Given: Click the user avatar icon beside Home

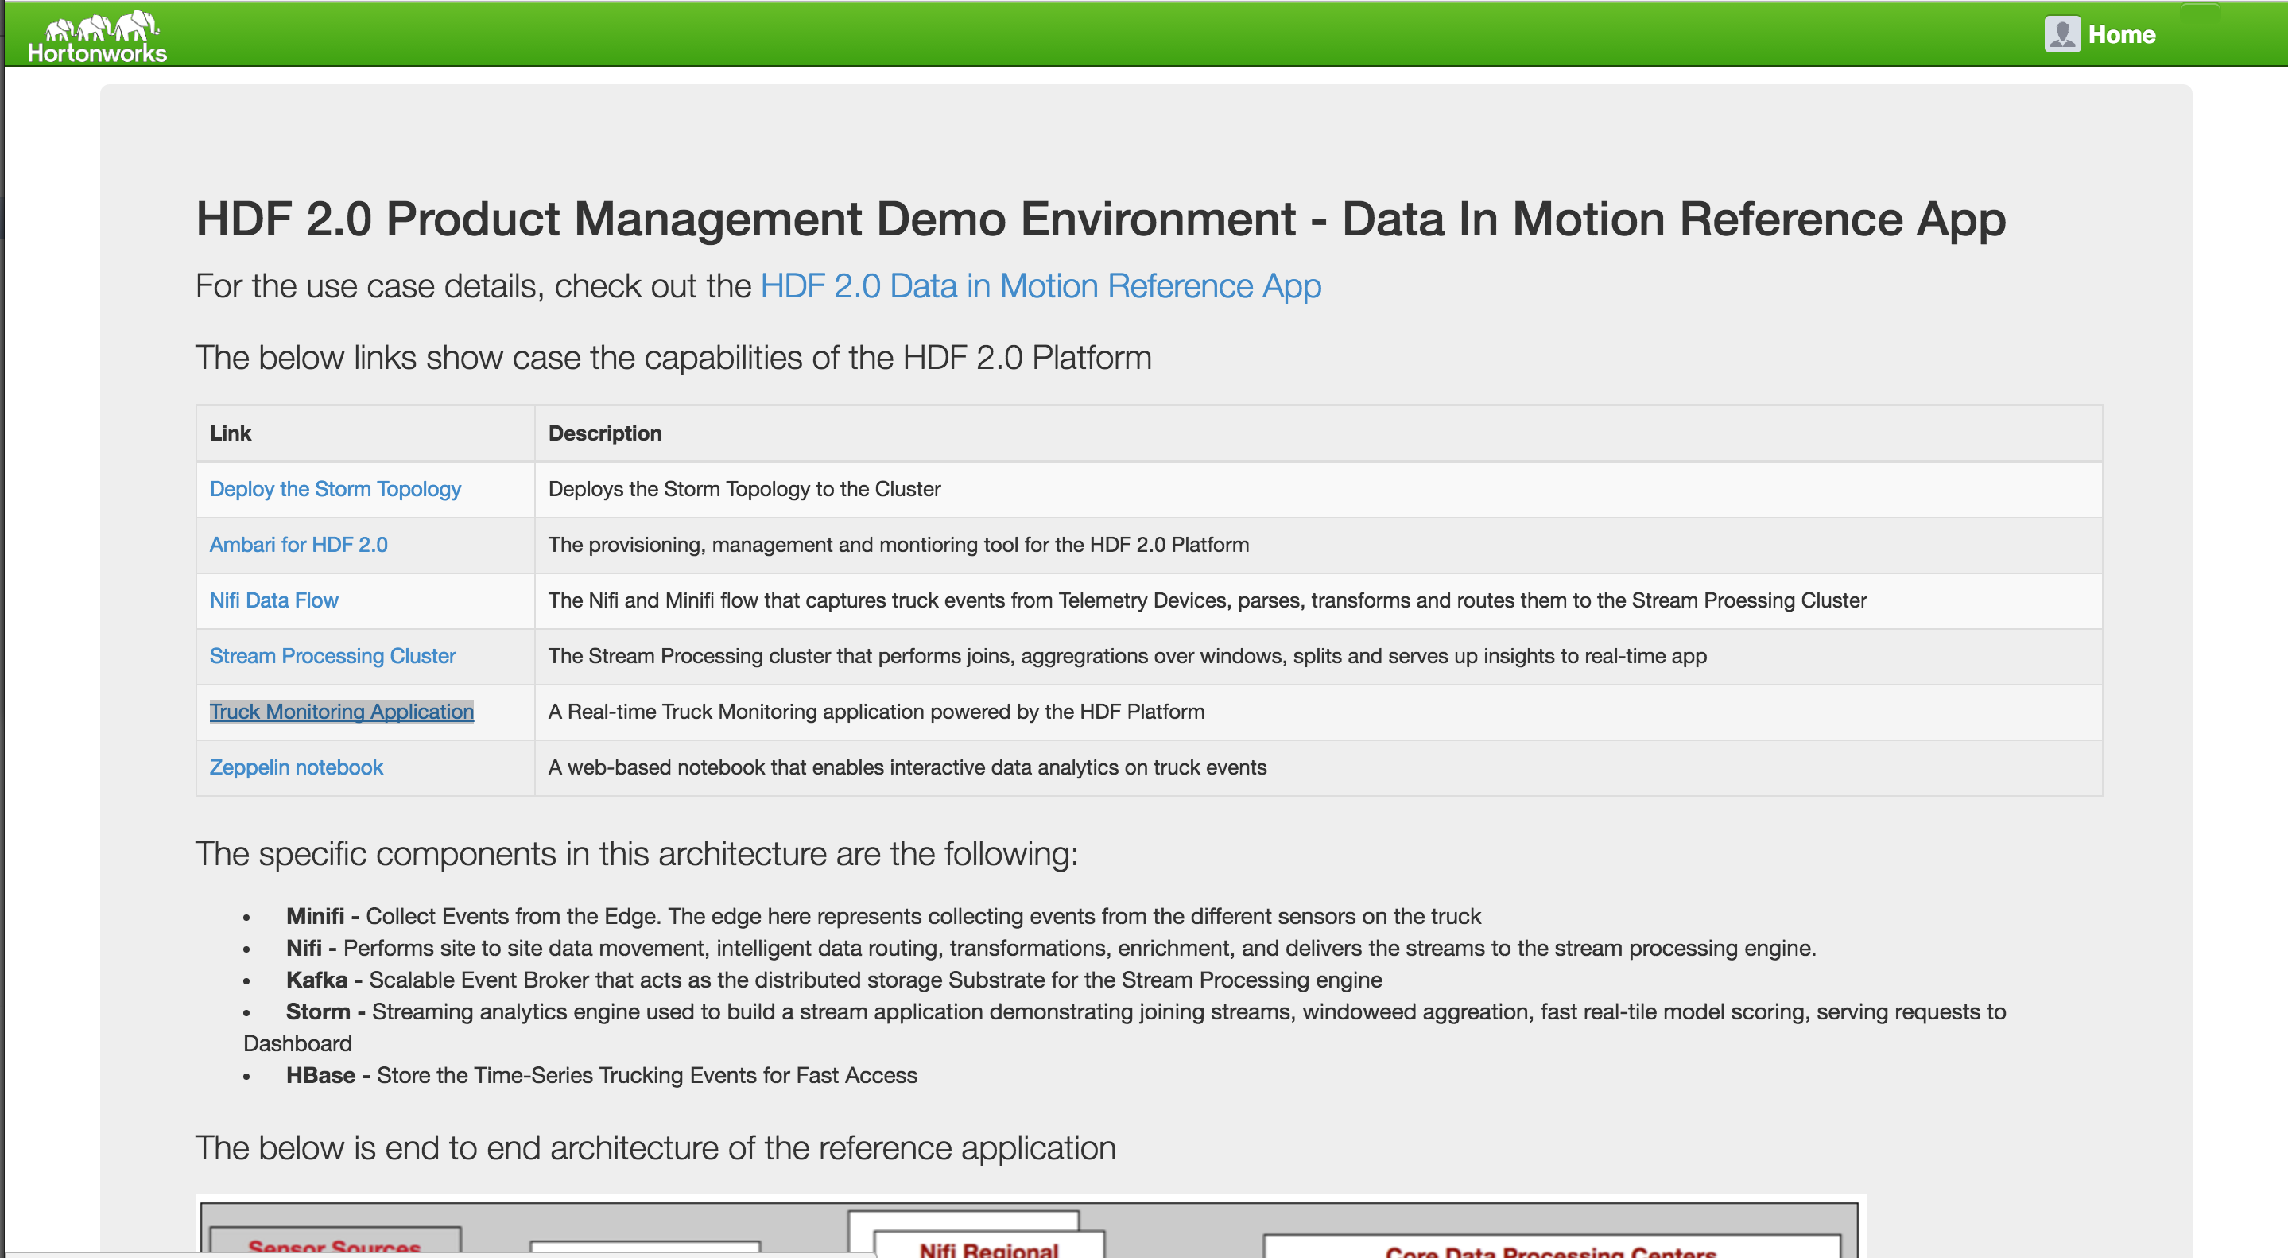Looking at the screenshot, I should [x=2061, y=33].
